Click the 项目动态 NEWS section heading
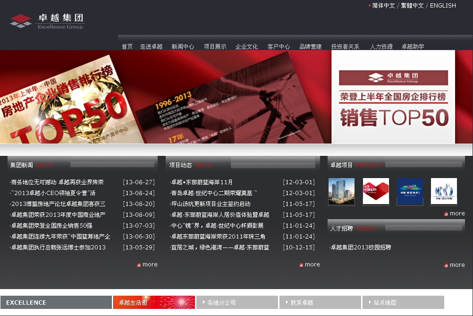473x316 pixels. [x=190, y=165]
